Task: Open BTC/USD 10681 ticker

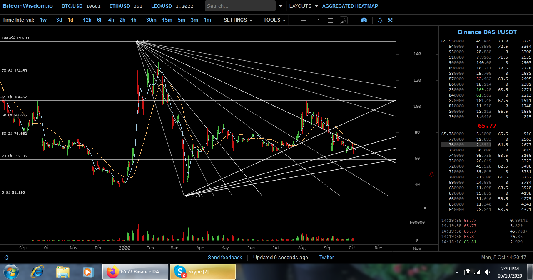Action: (81, 6)
